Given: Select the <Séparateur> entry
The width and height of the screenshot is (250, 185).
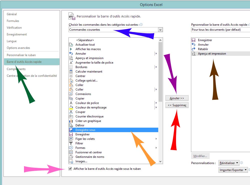Looking at the screenshot, I should (113, 40).
